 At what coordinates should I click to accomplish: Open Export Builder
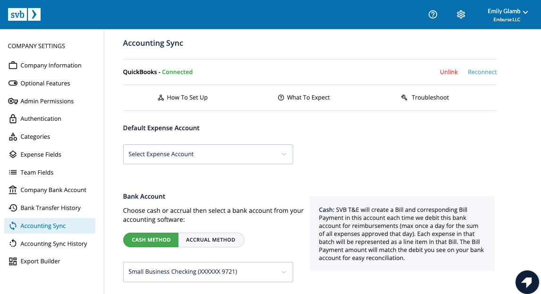[x=41, y=261]
